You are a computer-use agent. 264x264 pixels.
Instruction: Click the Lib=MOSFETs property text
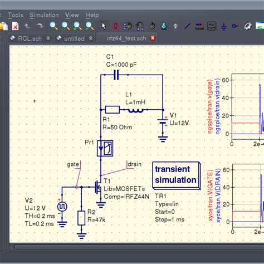point(124,189)
